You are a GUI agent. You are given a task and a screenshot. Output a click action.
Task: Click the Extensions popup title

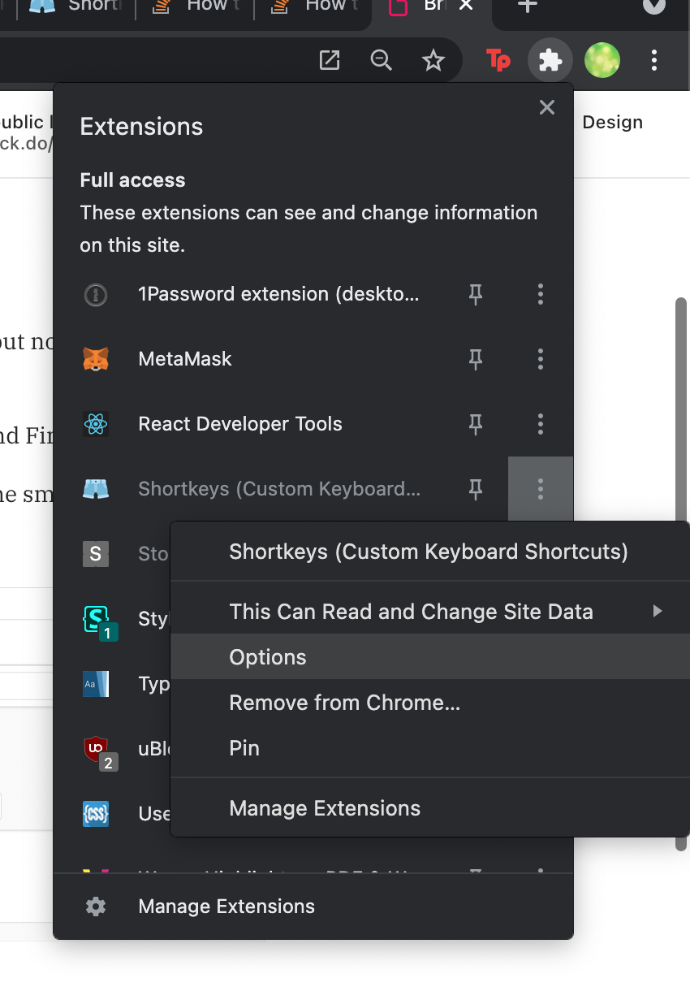tap(141, 127)
